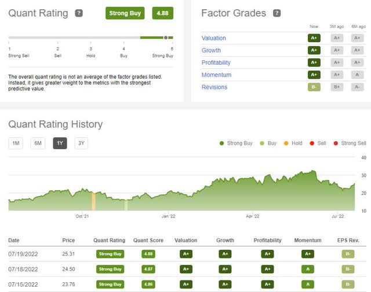Click the 4.87 score badge in table

coord(148,269)
